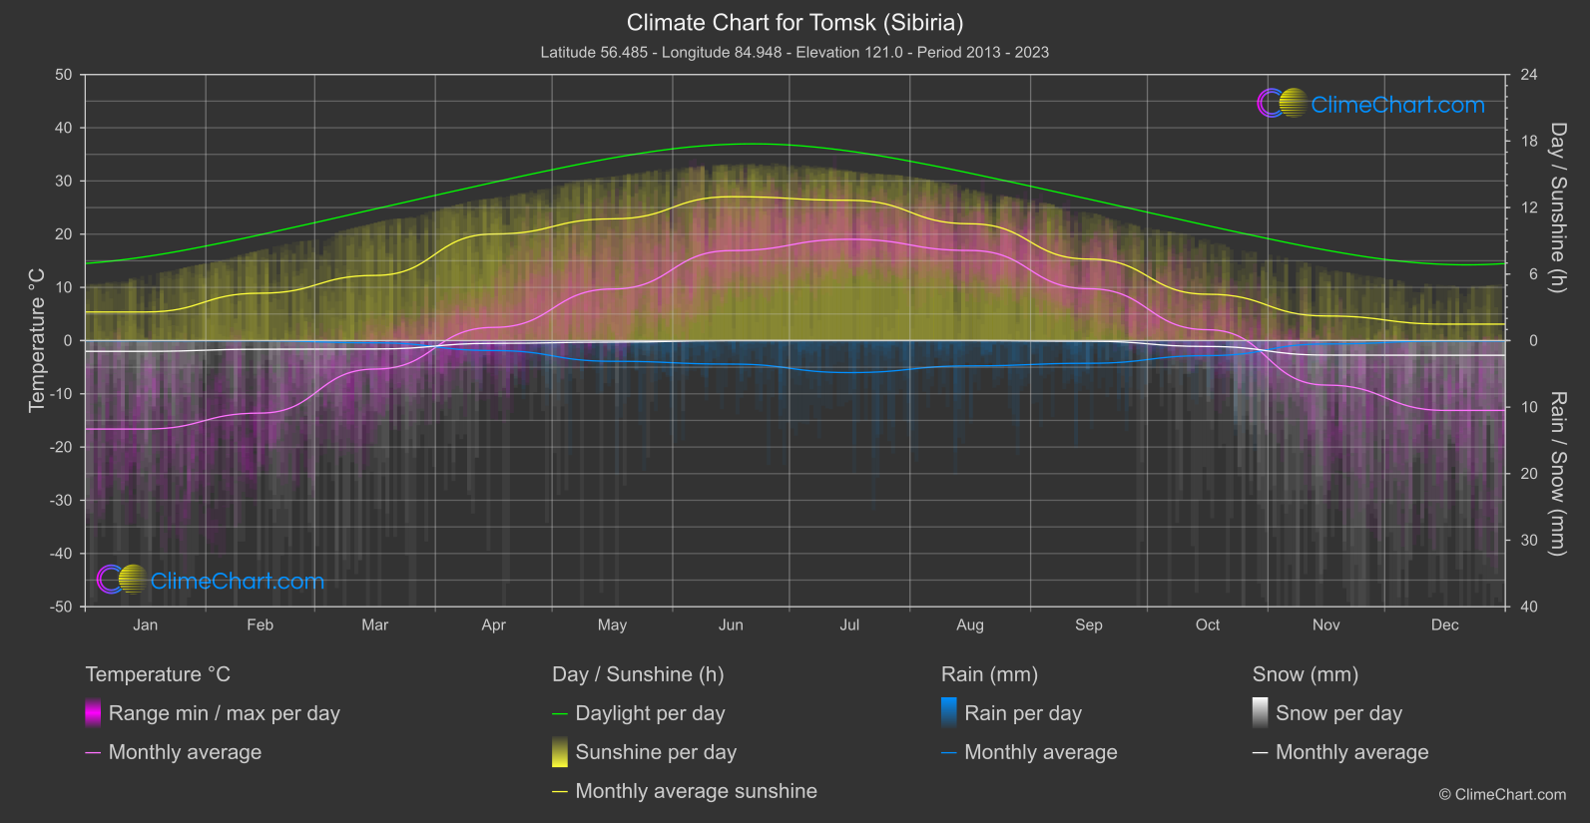Click rain Monthly average legend entry
1590x823 pixels.
pyautogui.click(x=1029, y=752)
